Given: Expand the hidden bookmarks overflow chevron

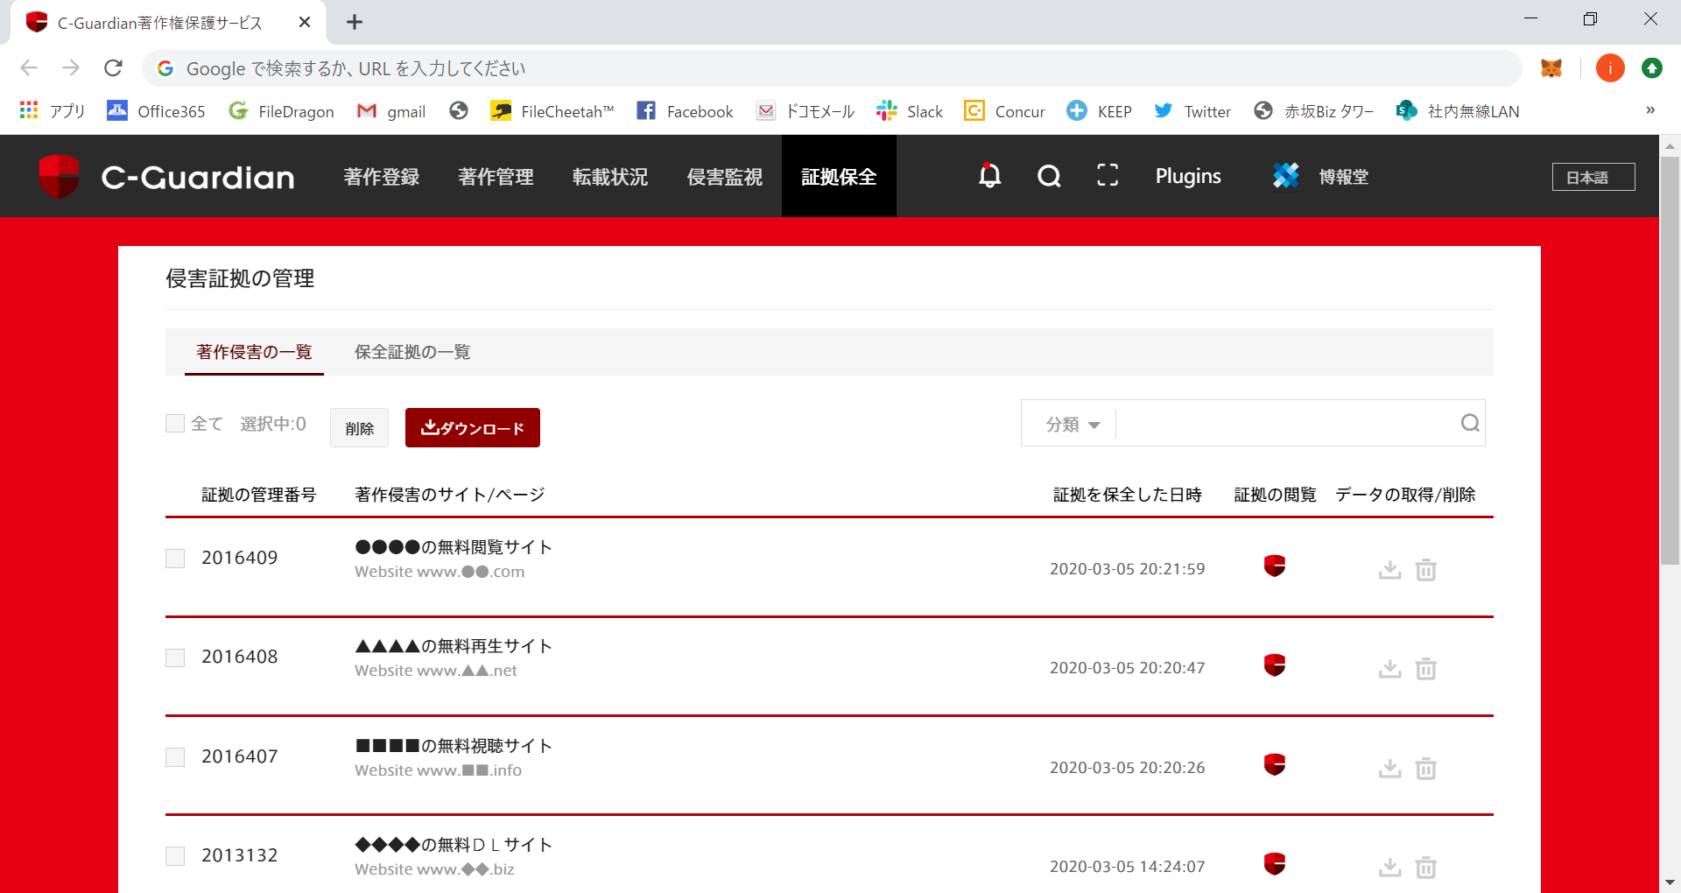Looking at the screenshot, I should pyautogui.click(x=1649, y=110).
